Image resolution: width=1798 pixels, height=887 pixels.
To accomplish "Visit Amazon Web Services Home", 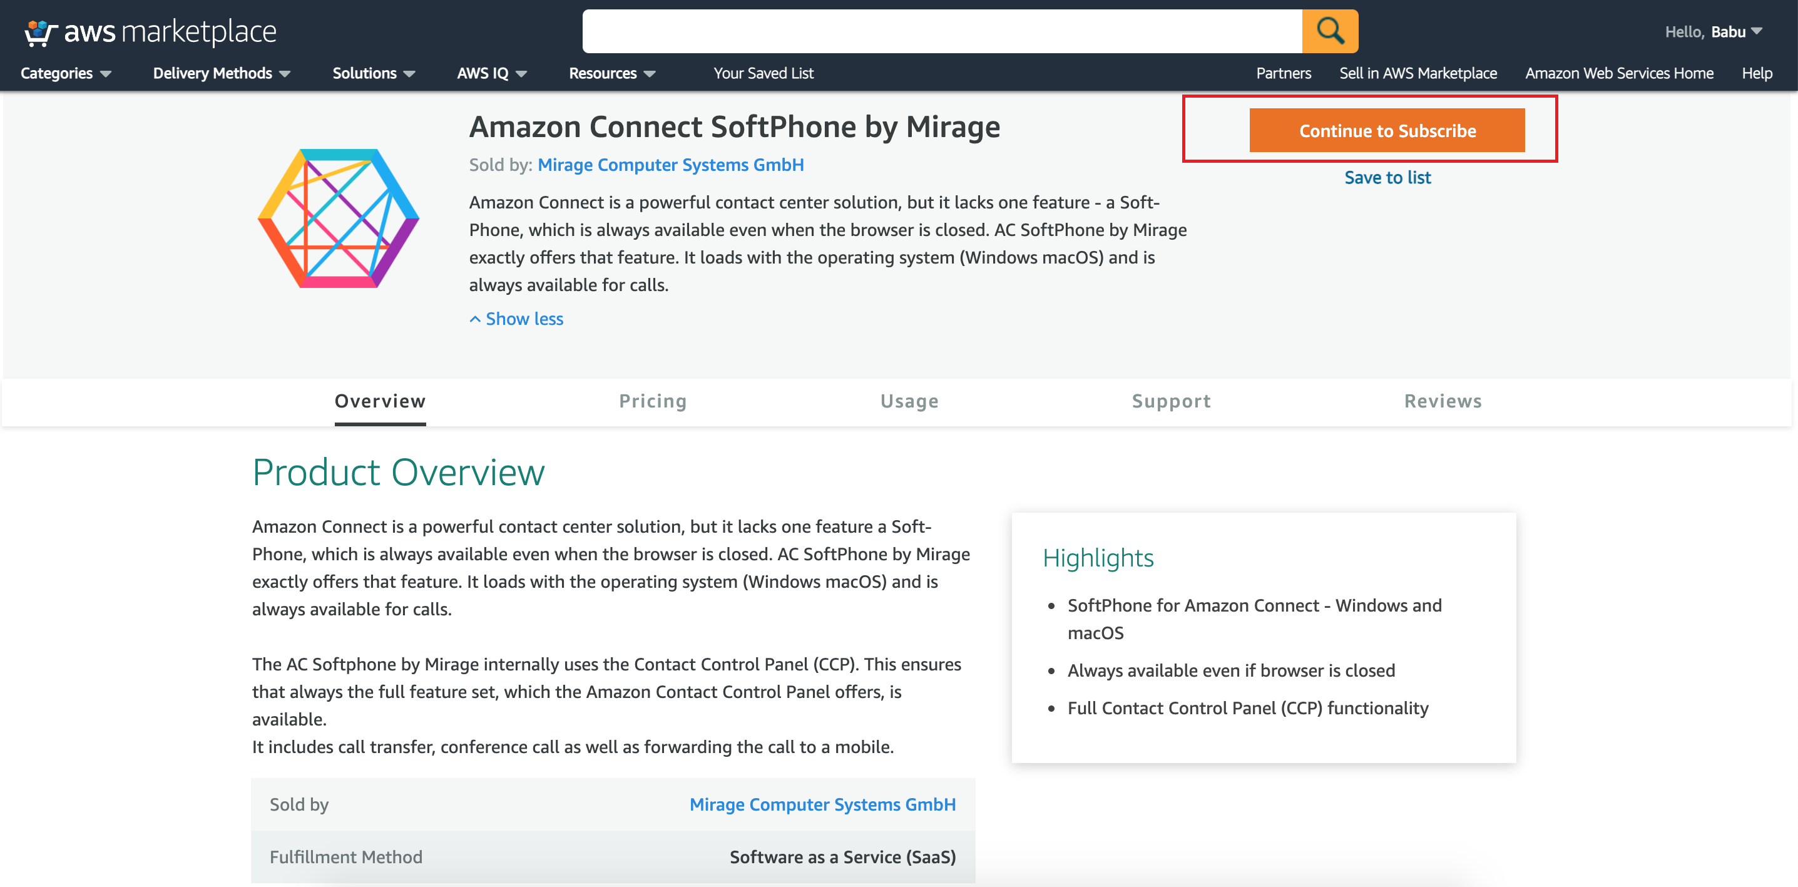I will (x=1618, y=73).
